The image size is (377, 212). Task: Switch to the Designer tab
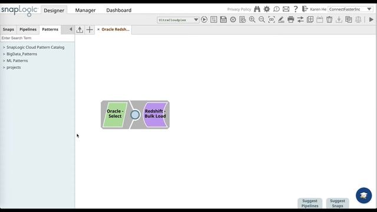54,11
